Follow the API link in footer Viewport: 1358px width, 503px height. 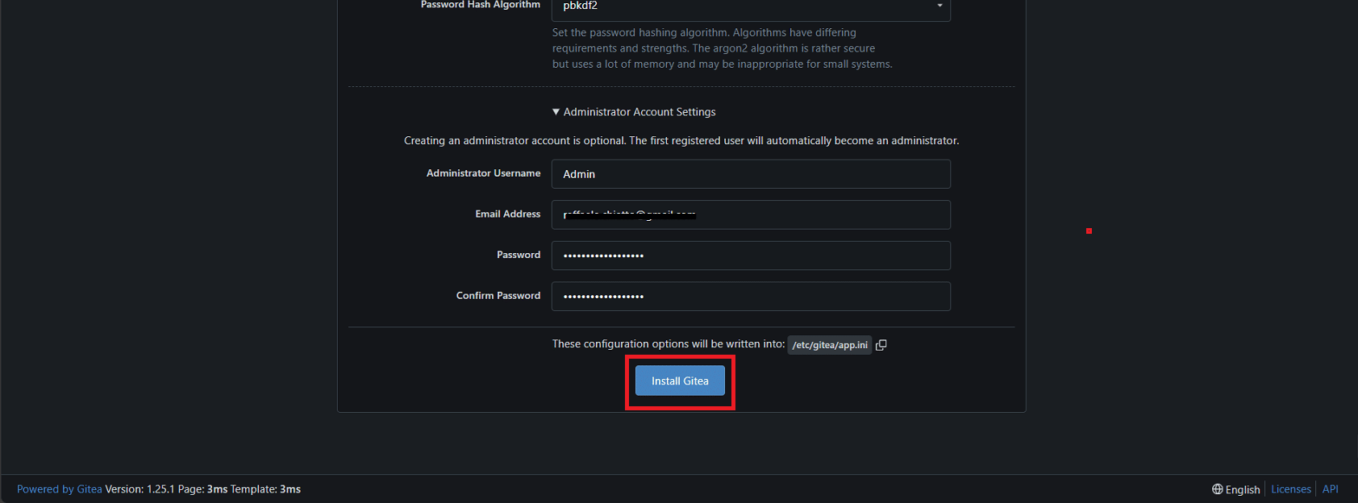tap(1330, 489)
